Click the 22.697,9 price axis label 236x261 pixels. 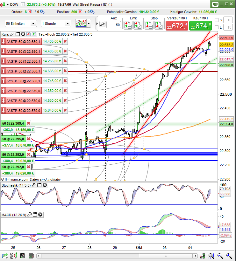click(226, 38)
